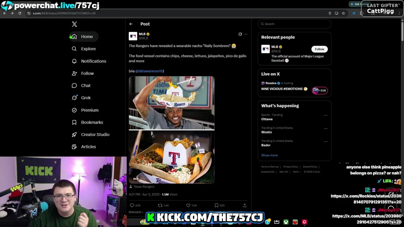
Task: Like the post using the heart icon
Action: 188,205
